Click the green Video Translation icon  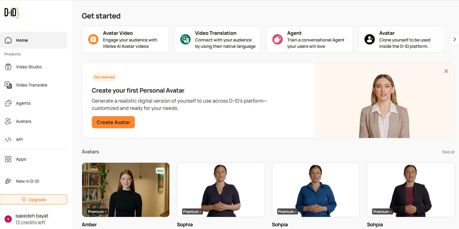(x=185, y=39)
